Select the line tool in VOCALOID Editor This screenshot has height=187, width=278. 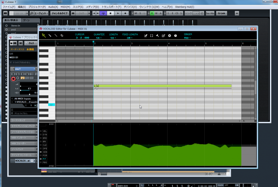[56, 36]
